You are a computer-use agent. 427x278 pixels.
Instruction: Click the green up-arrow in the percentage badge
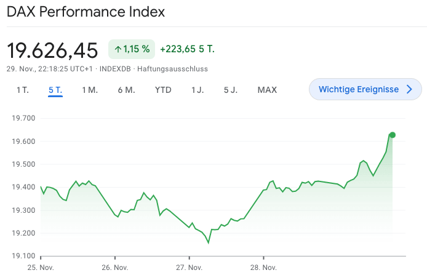pyautogui.click(x=118, y=49)
